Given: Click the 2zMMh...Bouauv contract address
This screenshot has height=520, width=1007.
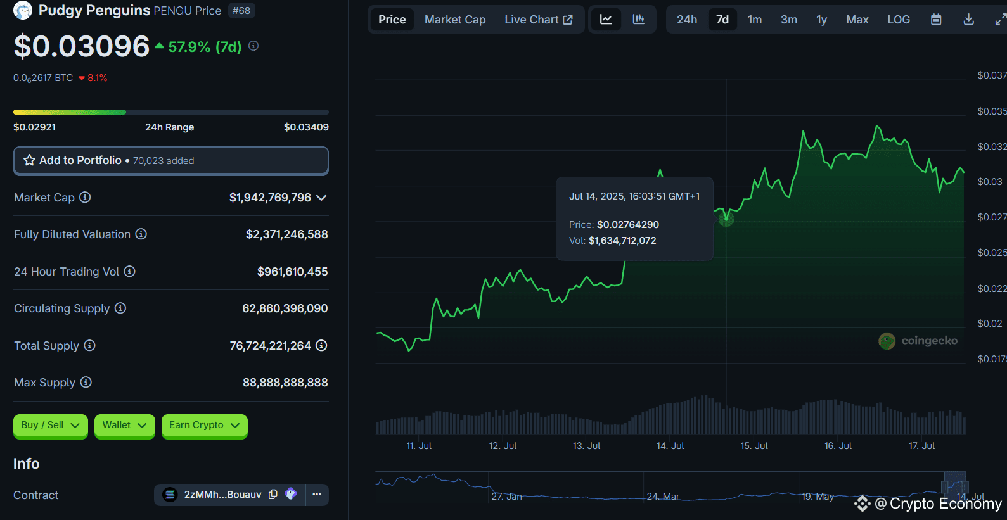Looking at the screenshot, I should [222, 495].
